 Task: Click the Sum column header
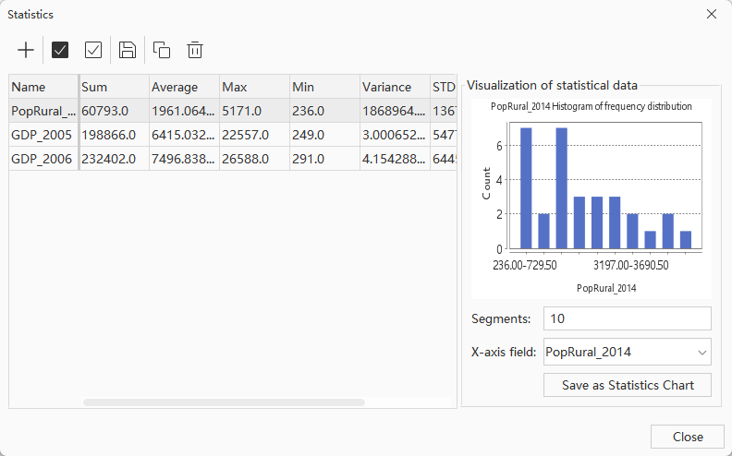tap(113, 87)
